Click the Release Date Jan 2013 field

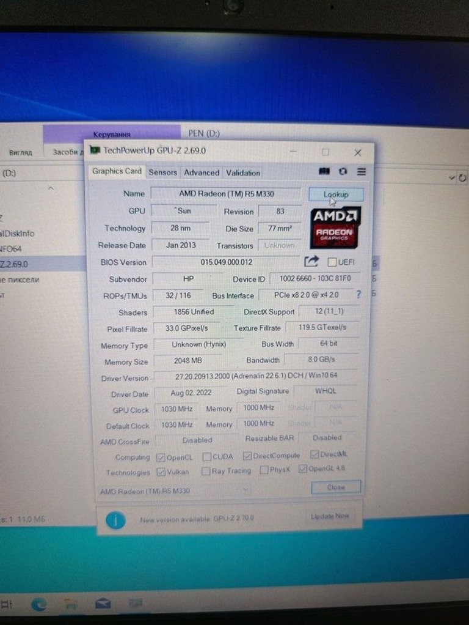pyautogui.click(x=180, y=245)
